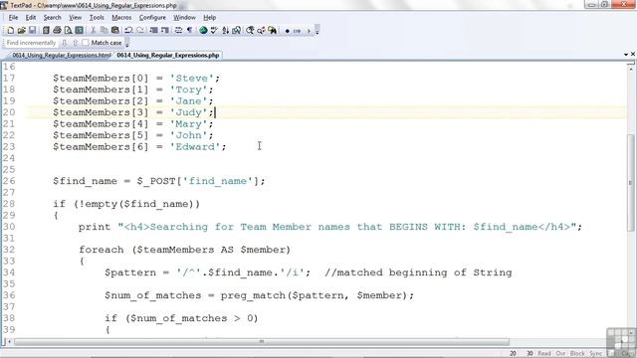
Task: Run spelling check from toolbar
Action: [214, 31]
